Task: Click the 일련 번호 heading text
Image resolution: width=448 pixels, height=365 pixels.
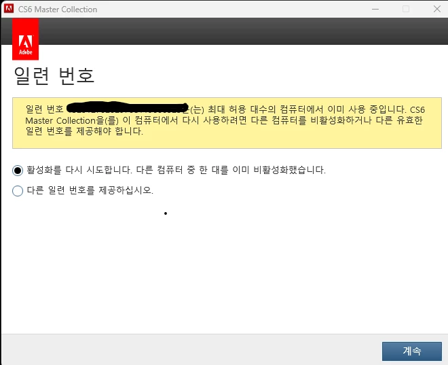Action: click(x=54, y=76)
